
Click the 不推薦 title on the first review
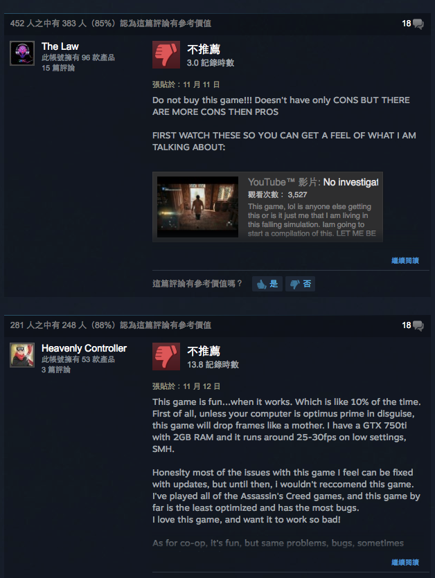tap(204, 49)
